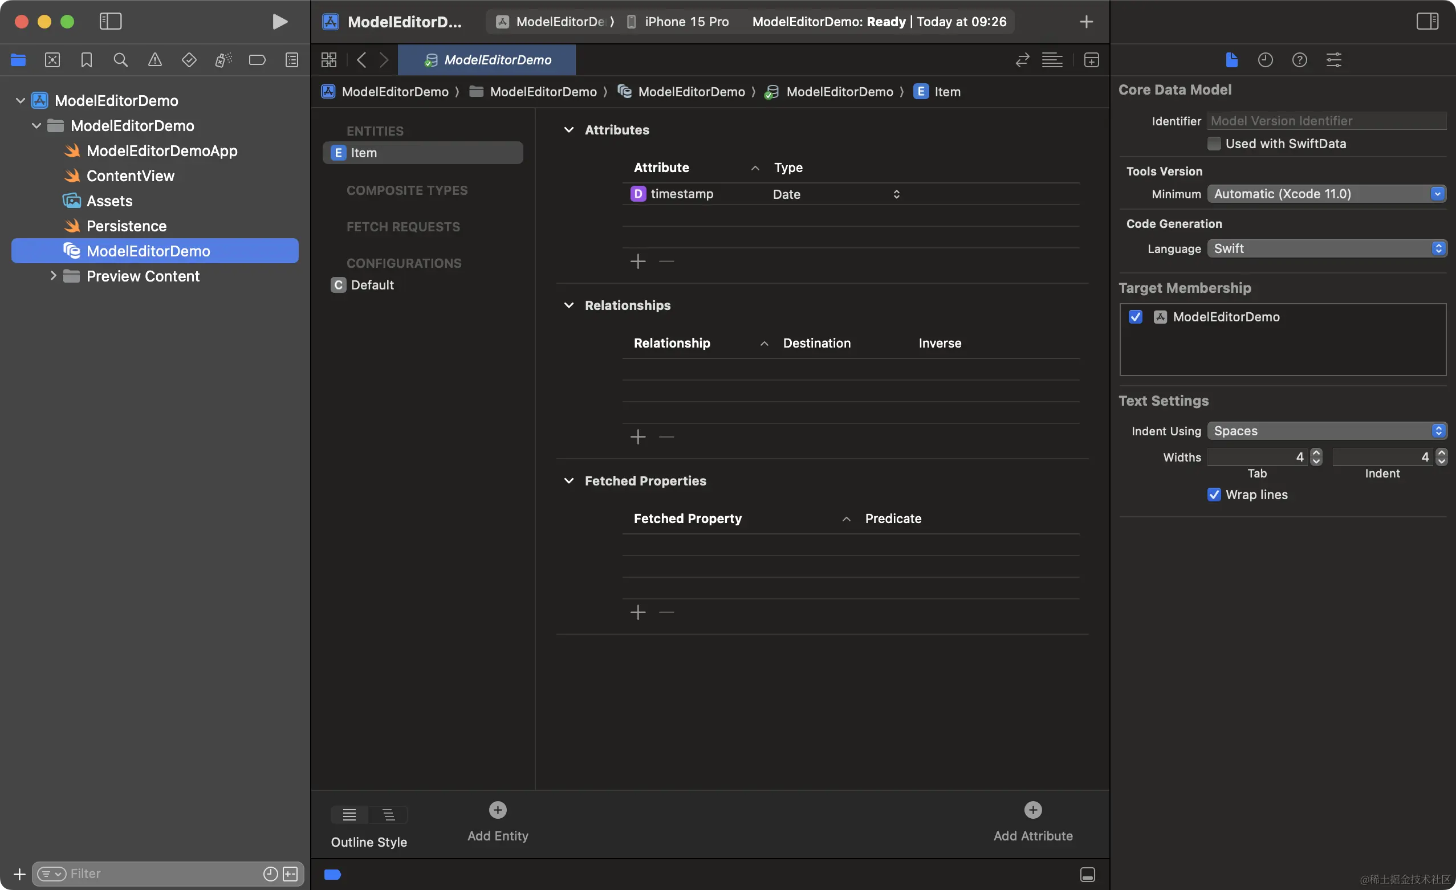Click the Run play button
The width and height of the screenshot is (1456, 890).
(x=279, y=22)
